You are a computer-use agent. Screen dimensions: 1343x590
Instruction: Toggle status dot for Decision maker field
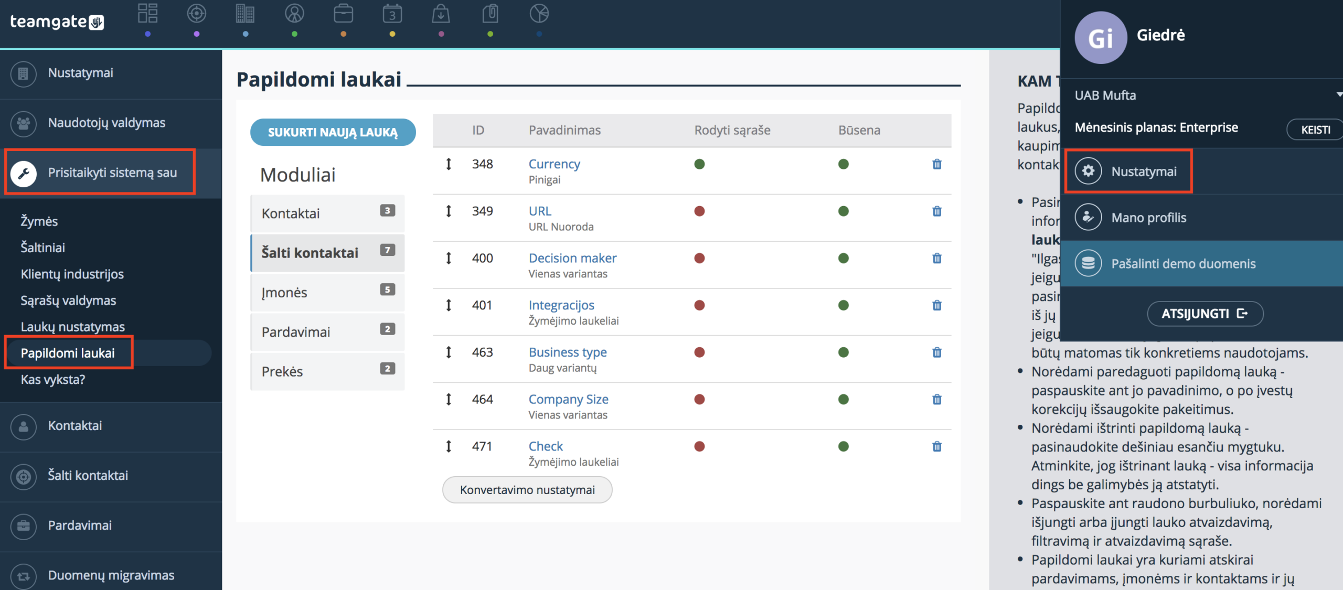click(844, 258)
